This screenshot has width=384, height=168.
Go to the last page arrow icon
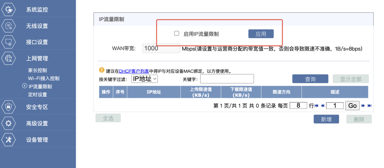[x=369, y=106]
